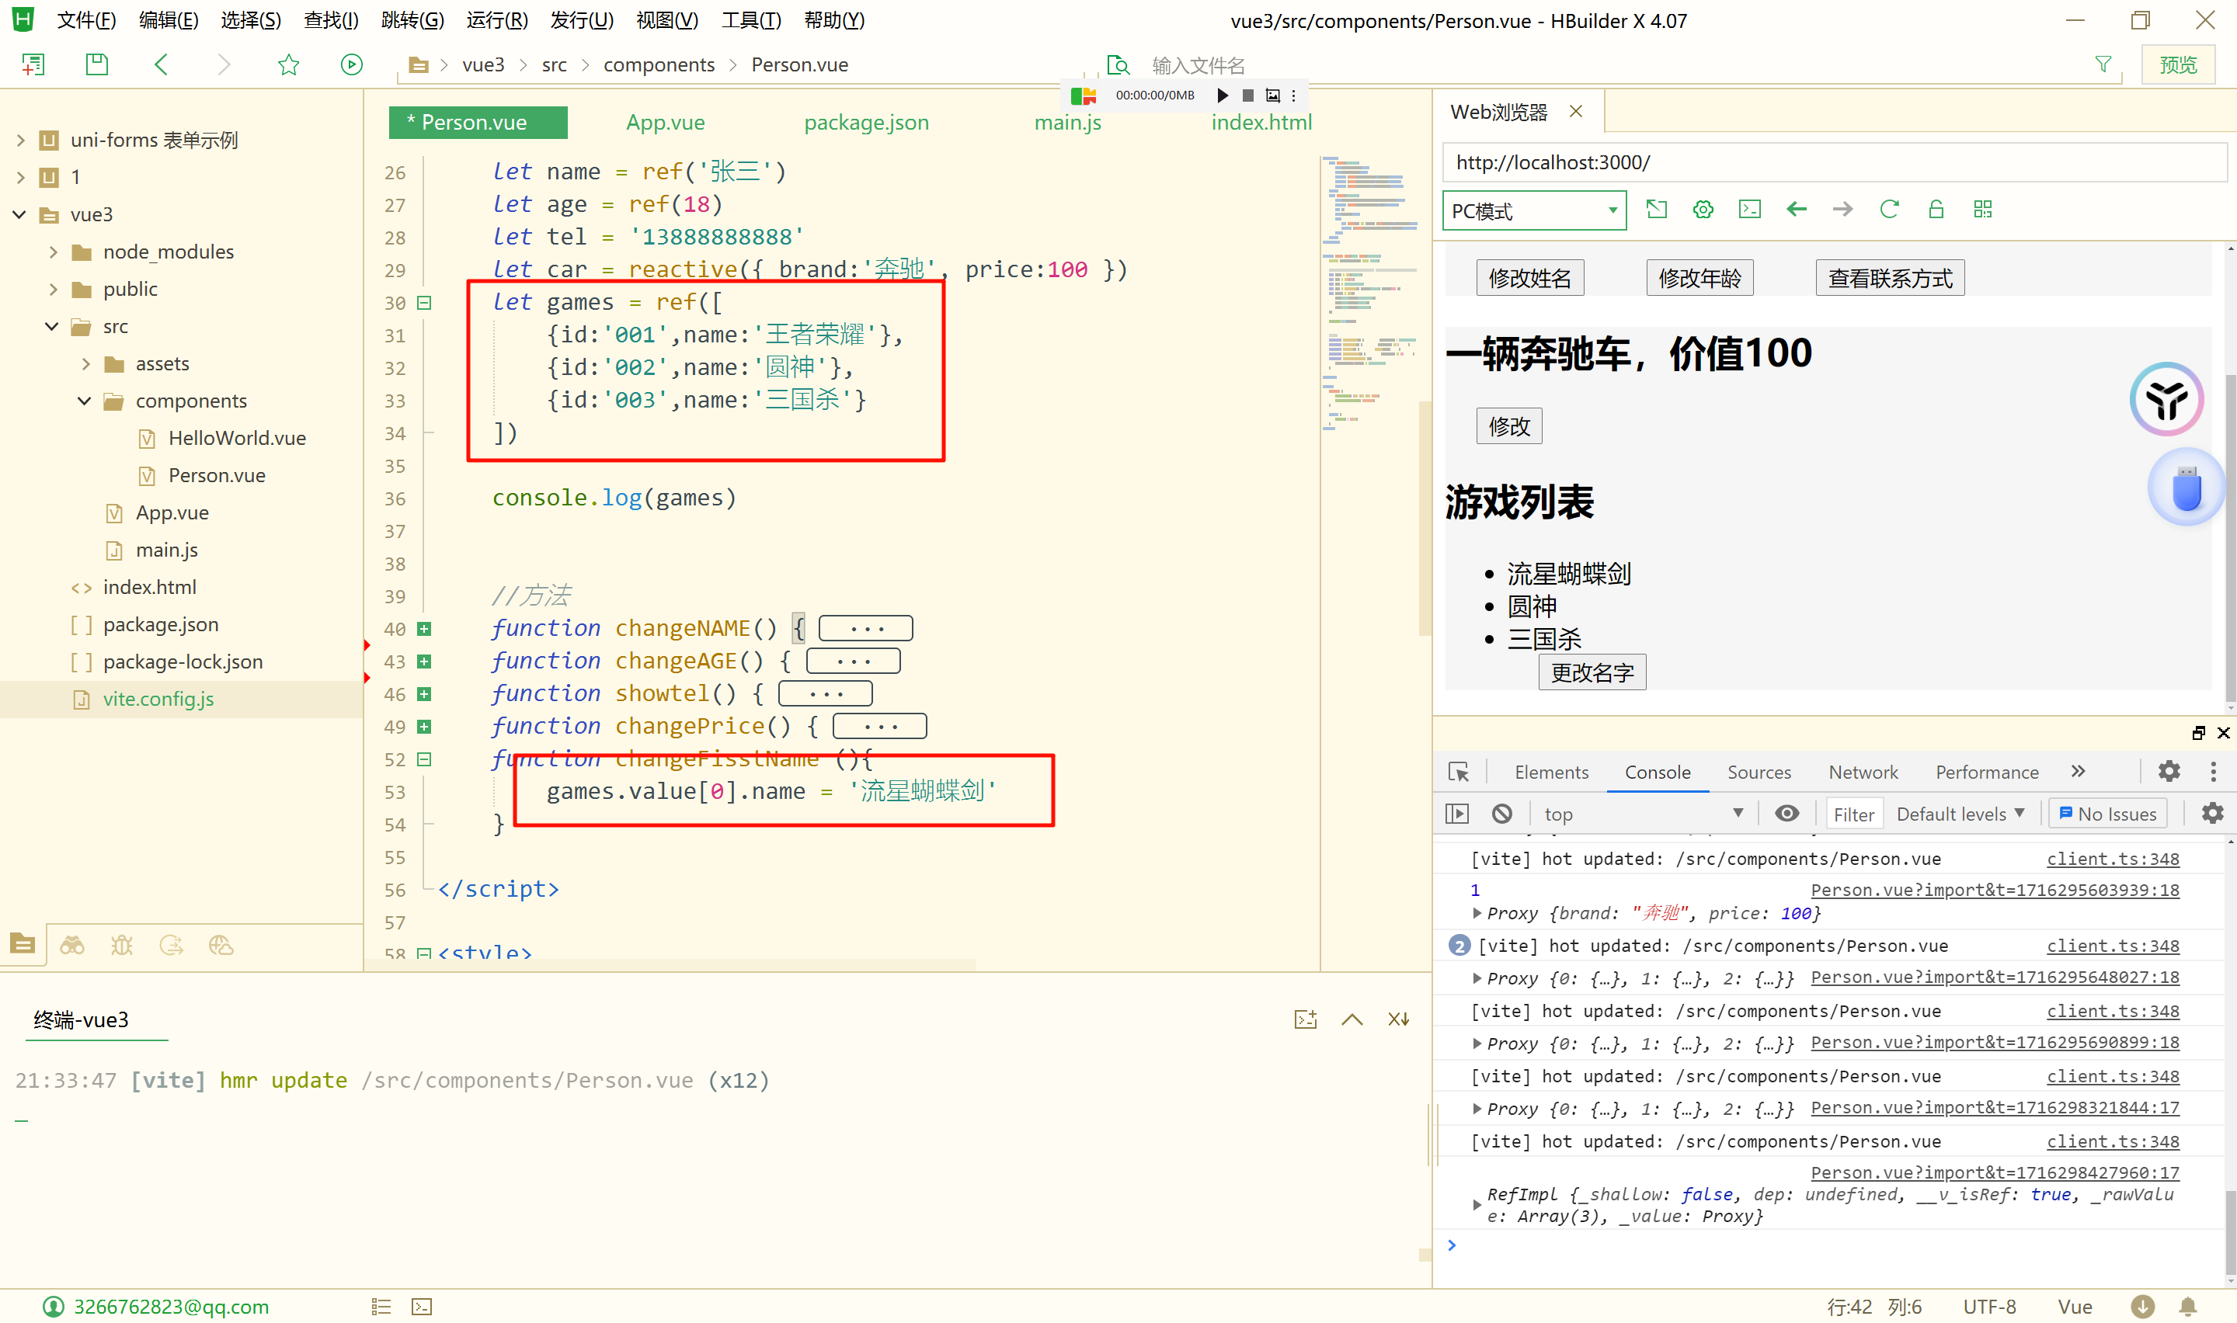Switch to the App.vue editor tab
2237x1323 pixels.
point(665,122)
